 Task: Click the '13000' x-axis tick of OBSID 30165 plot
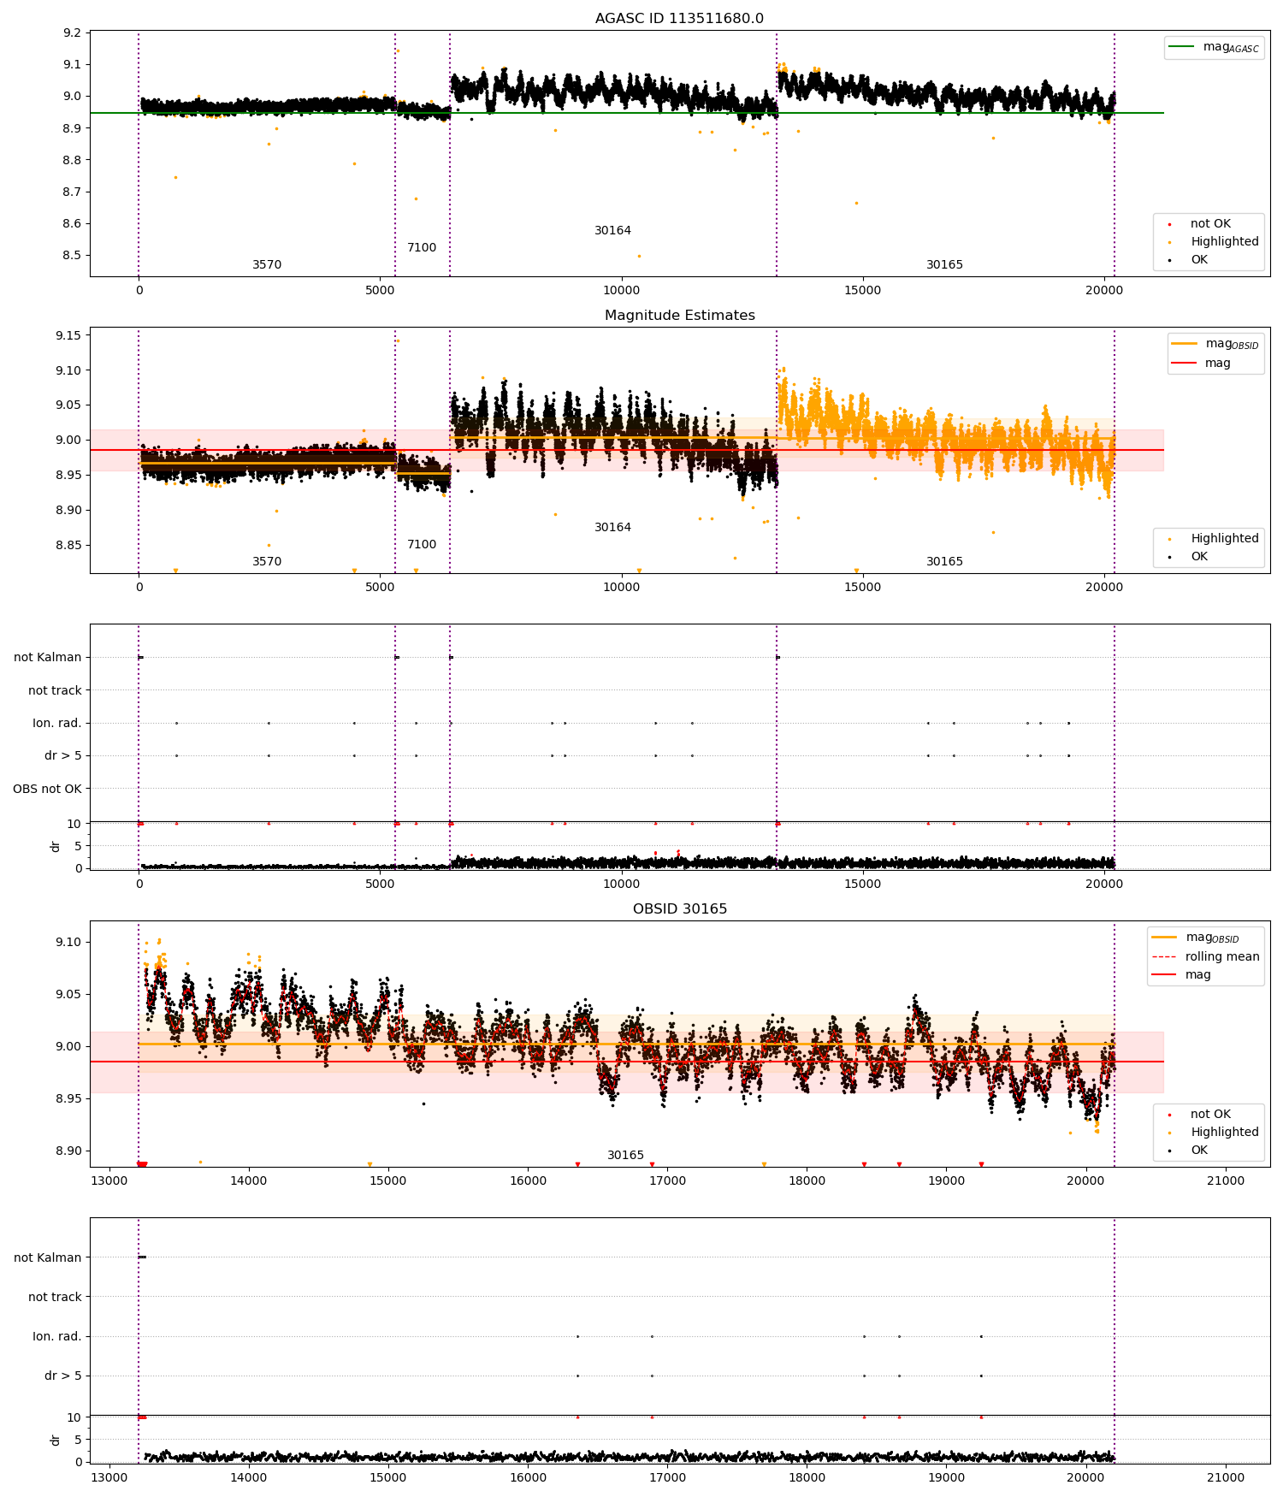(109, 1180)
